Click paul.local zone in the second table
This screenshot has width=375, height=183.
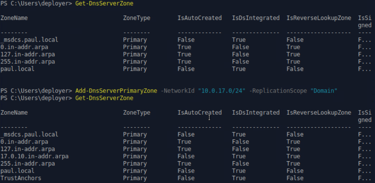[x=17, y=171]
